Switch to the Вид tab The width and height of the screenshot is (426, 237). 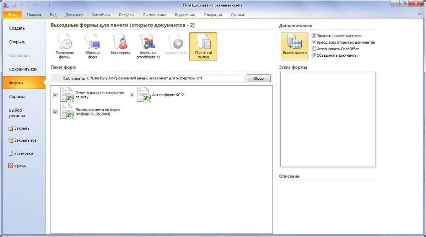click(53, 15)
